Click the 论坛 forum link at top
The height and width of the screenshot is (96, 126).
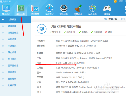coord(121,1)
